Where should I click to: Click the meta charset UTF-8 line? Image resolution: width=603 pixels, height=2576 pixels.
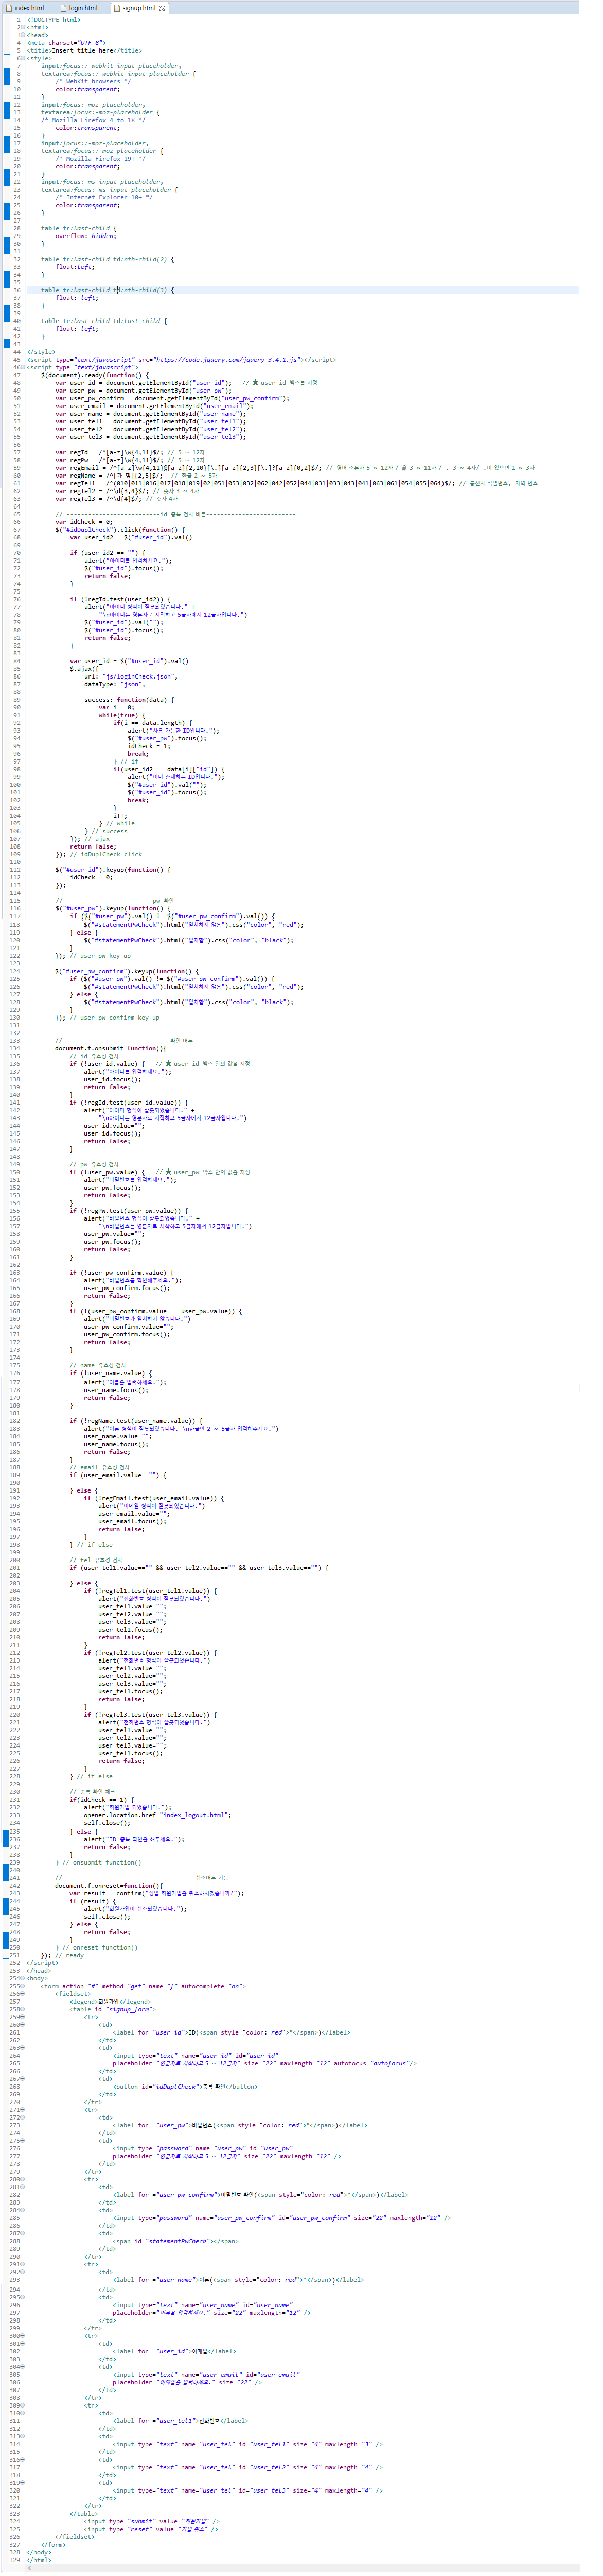click(65, 43)
